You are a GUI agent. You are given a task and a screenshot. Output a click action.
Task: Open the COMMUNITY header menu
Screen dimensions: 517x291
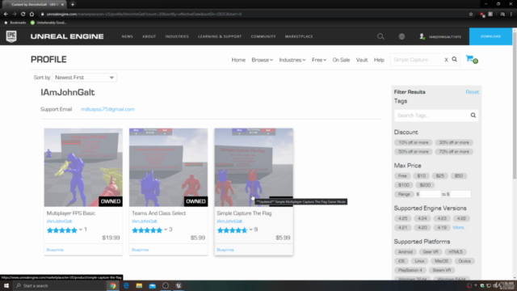[263, 36]
